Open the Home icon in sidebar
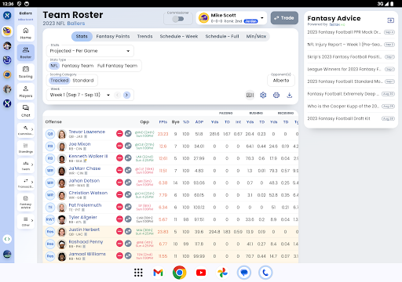 (x=26, y=33)
